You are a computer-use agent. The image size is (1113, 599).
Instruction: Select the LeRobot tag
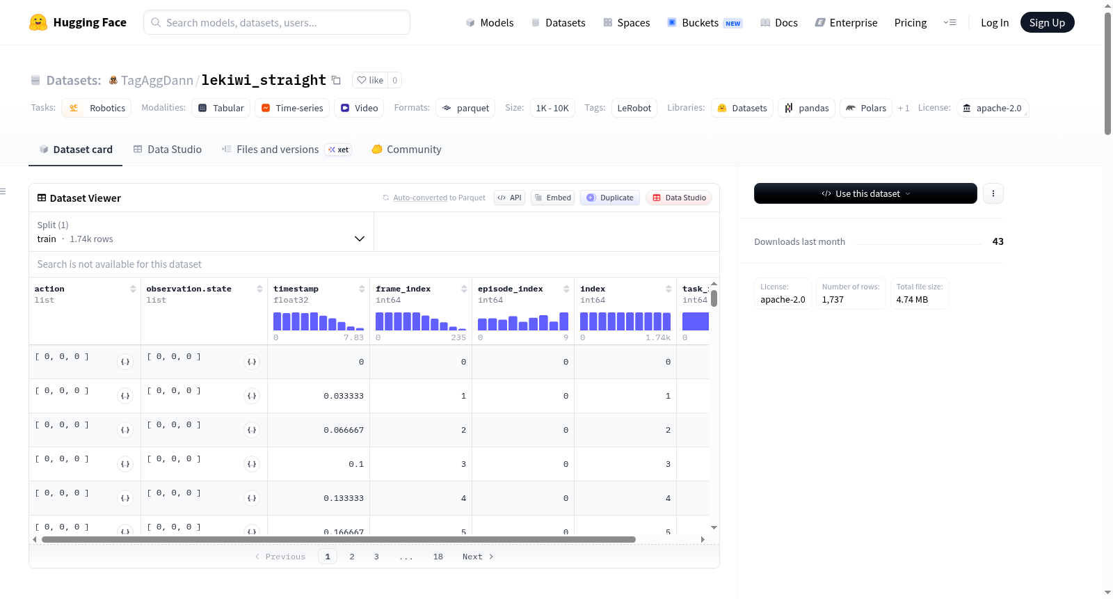[x=634, y=108]
